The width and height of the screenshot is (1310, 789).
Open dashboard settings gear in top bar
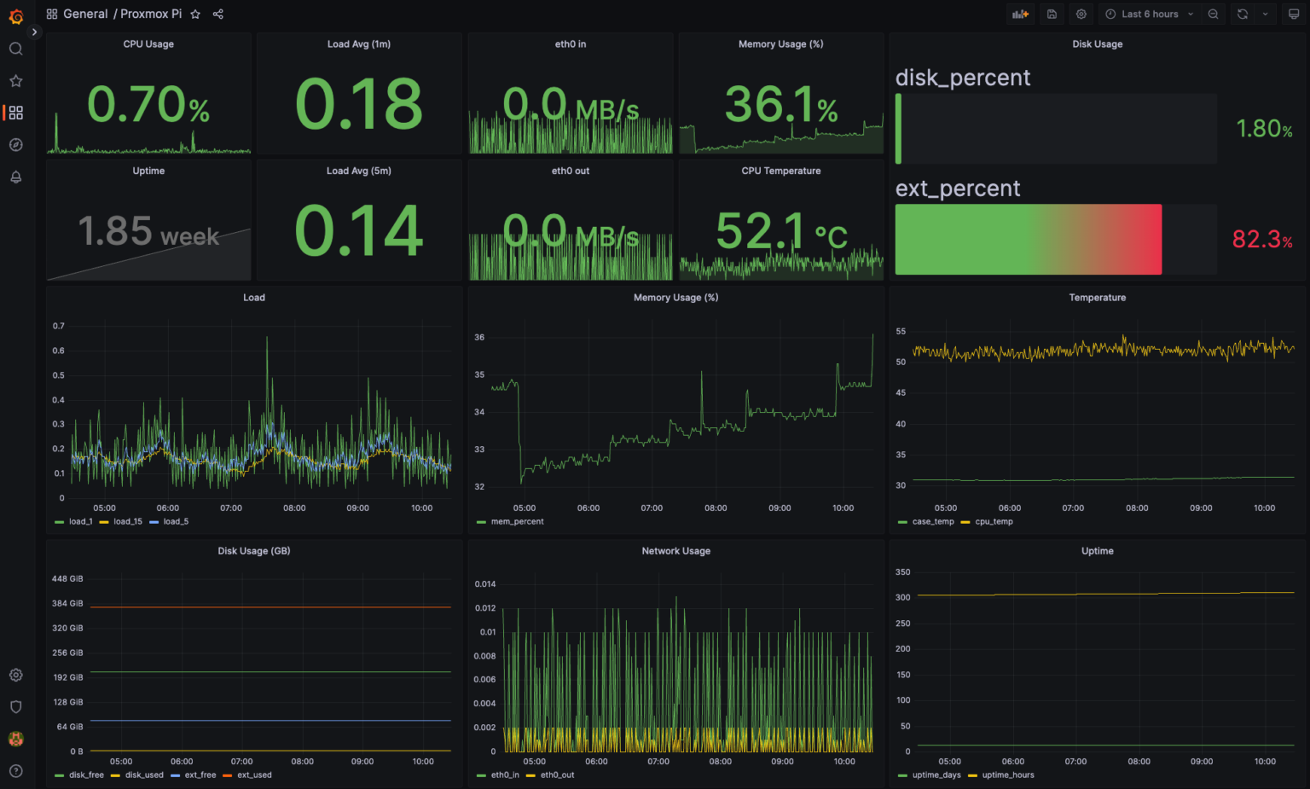pyautogui.click(x=1081, y=15)
